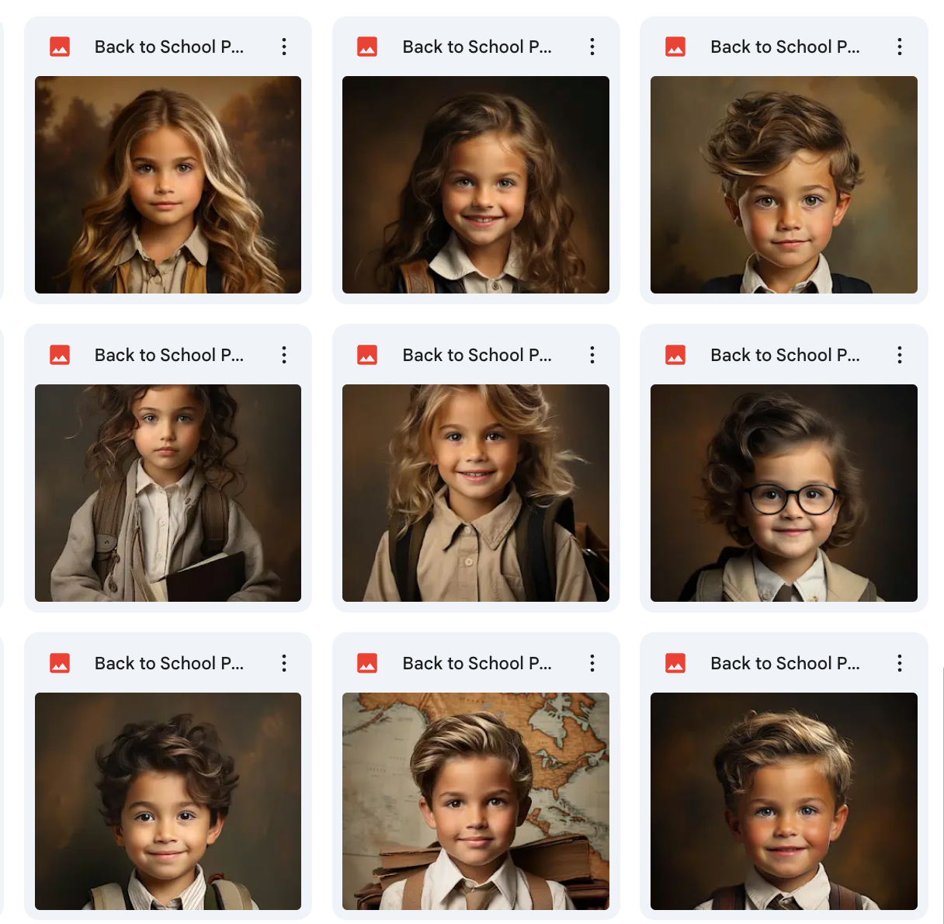Open the more actions icon on the glasses portrait card
The image size is (944, 924).
click(900, 355)
